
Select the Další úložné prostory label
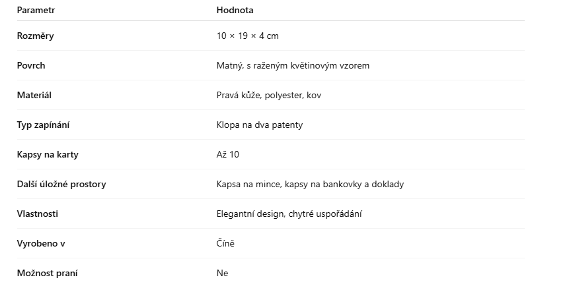click(61, 184)
